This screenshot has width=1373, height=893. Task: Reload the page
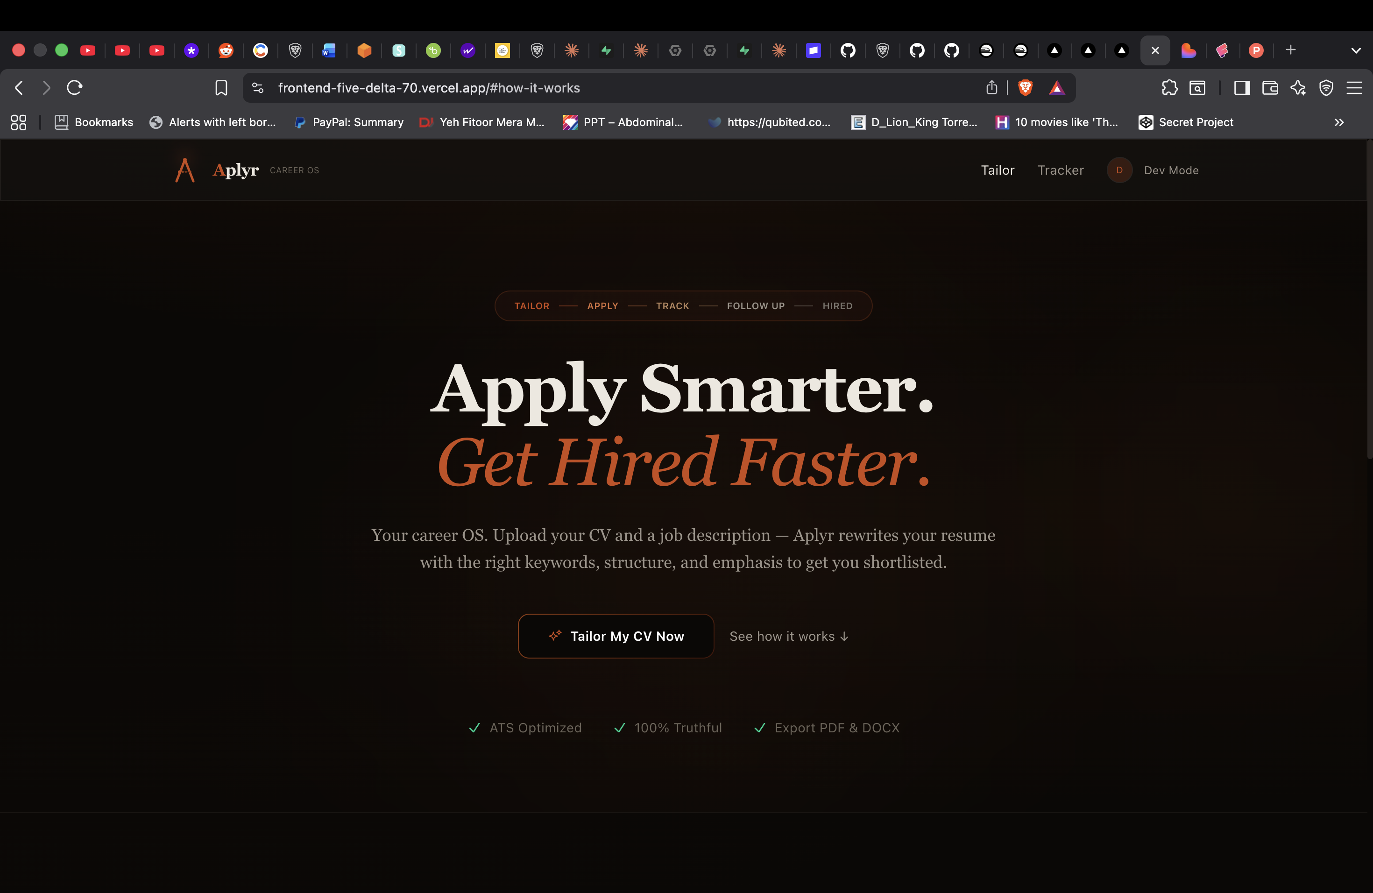click(75, 88)
